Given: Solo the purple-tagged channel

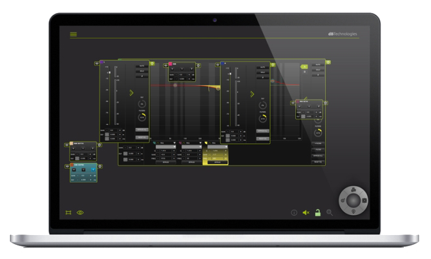Looking at the screenshot, I should click(x=142, y=71).
